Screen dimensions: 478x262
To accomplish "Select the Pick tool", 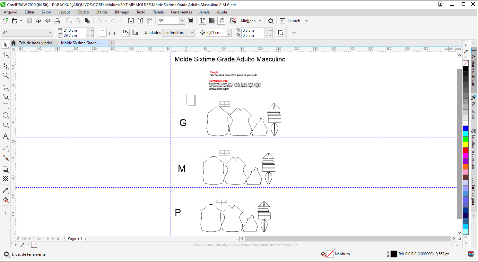I will coord(5,45).
